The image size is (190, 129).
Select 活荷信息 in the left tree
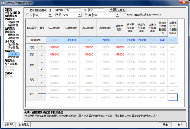(x=10, y=28)
